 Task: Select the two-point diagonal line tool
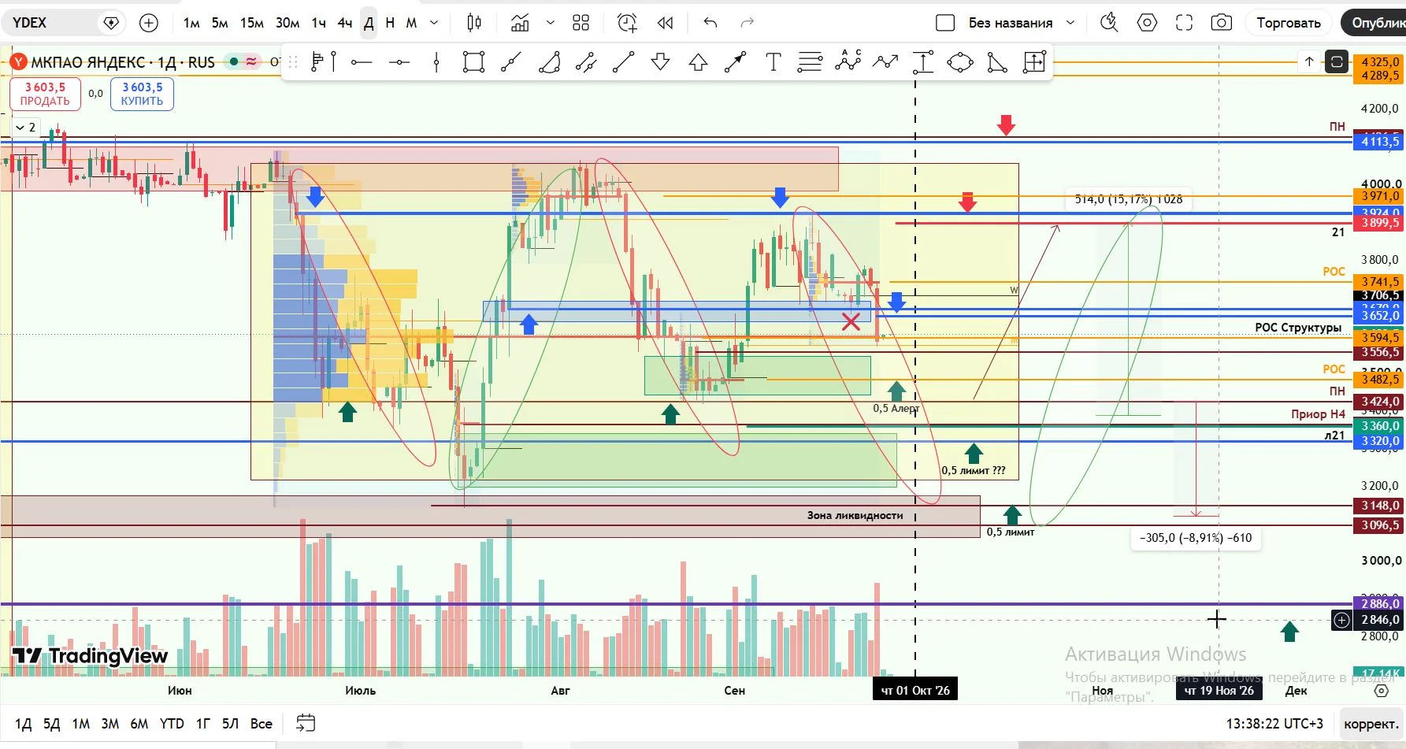coord(623,61)
